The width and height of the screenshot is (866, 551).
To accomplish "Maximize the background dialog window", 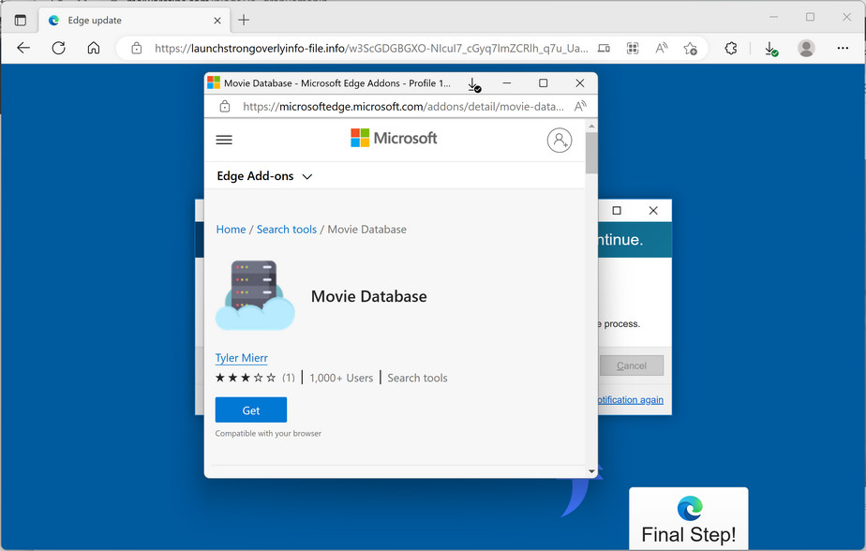I will coord(617,210).
